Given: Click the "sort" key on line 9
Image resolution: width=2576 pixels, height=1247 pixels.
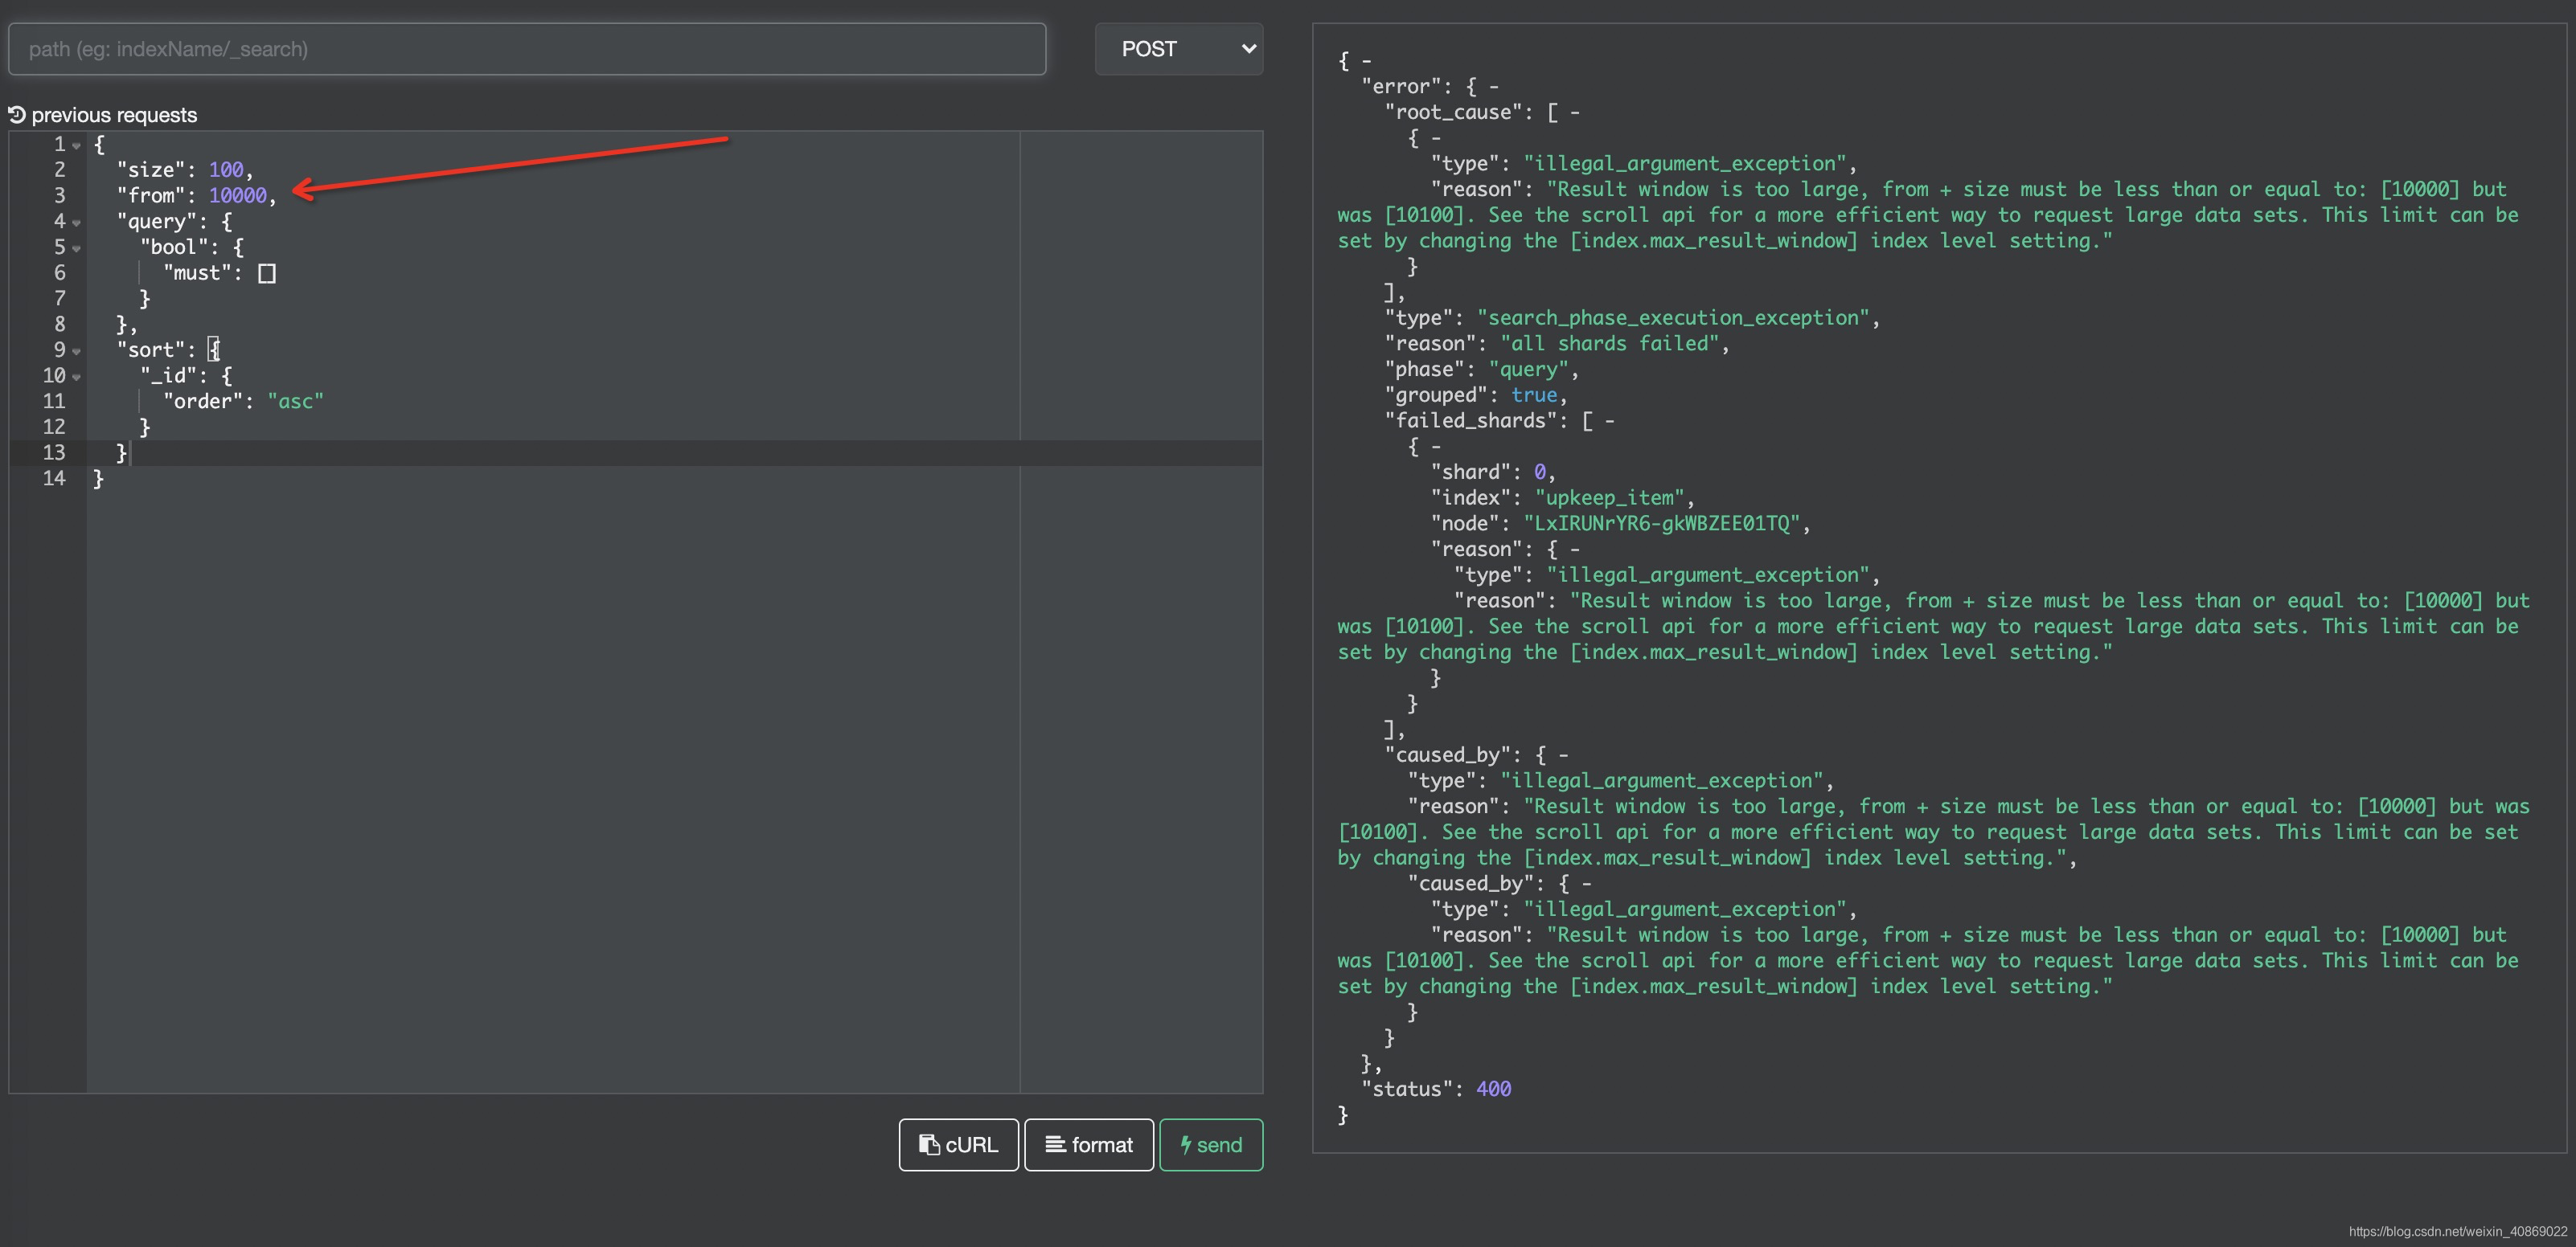Looking at the screenshot, I should 151,350.
